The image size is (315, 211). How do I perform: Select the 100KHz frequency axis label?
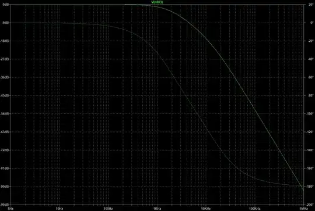[x=254, y=209]
